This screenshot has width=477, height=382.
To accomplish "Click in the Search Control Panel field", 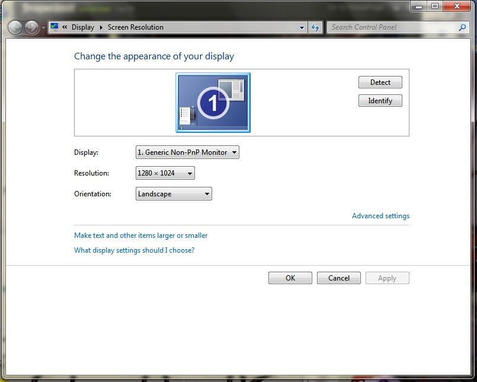I will [391, 27].
